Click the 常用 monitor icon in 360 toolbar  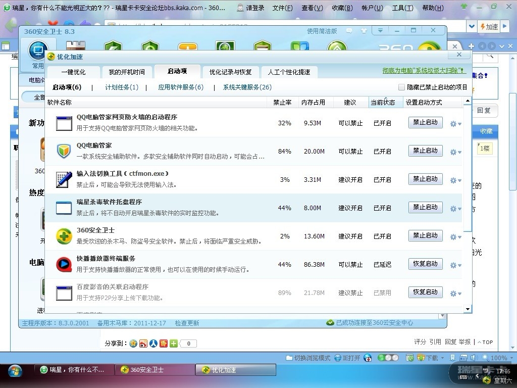click(38, 52)
